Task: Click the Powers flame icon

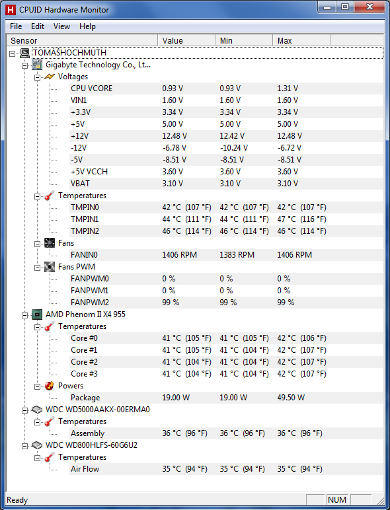Action: tap(50, 386)
